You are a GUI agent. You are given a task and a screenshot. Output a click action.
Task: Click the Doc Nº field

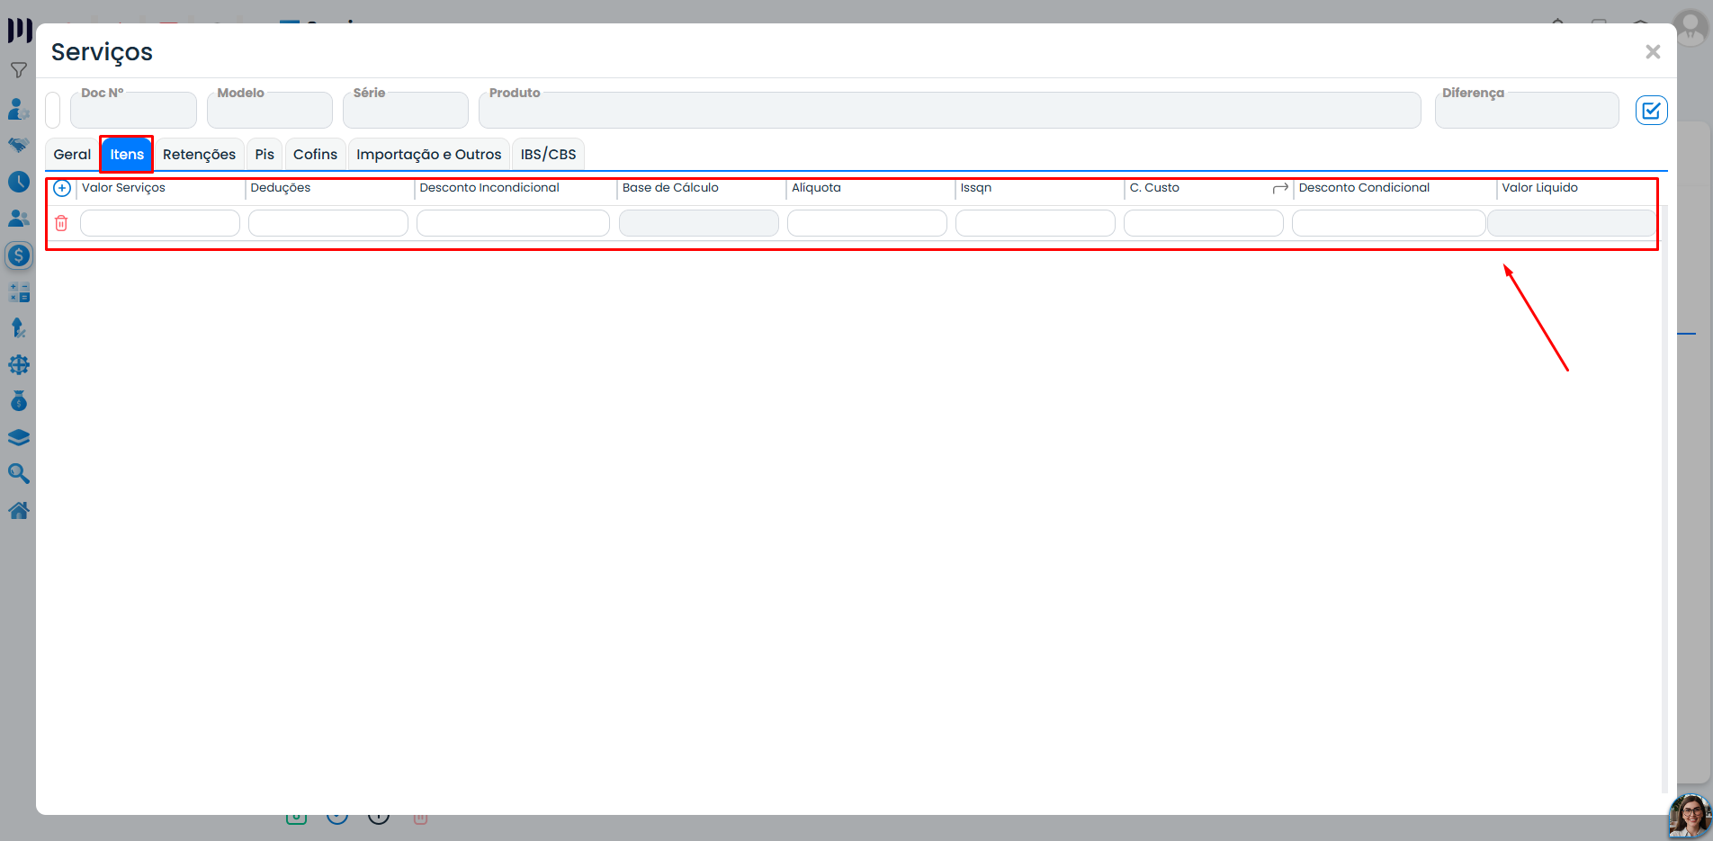[x=133, y=110]
